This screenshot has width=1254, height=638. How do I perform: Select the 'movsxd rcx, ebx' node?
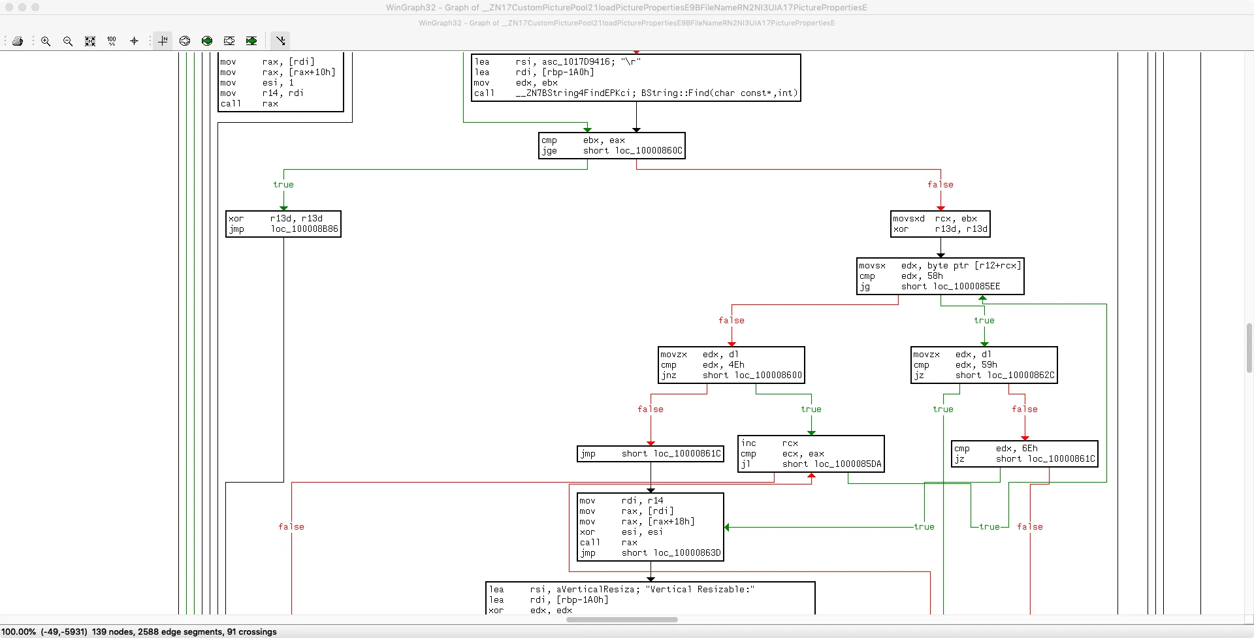tap(940, 224)
